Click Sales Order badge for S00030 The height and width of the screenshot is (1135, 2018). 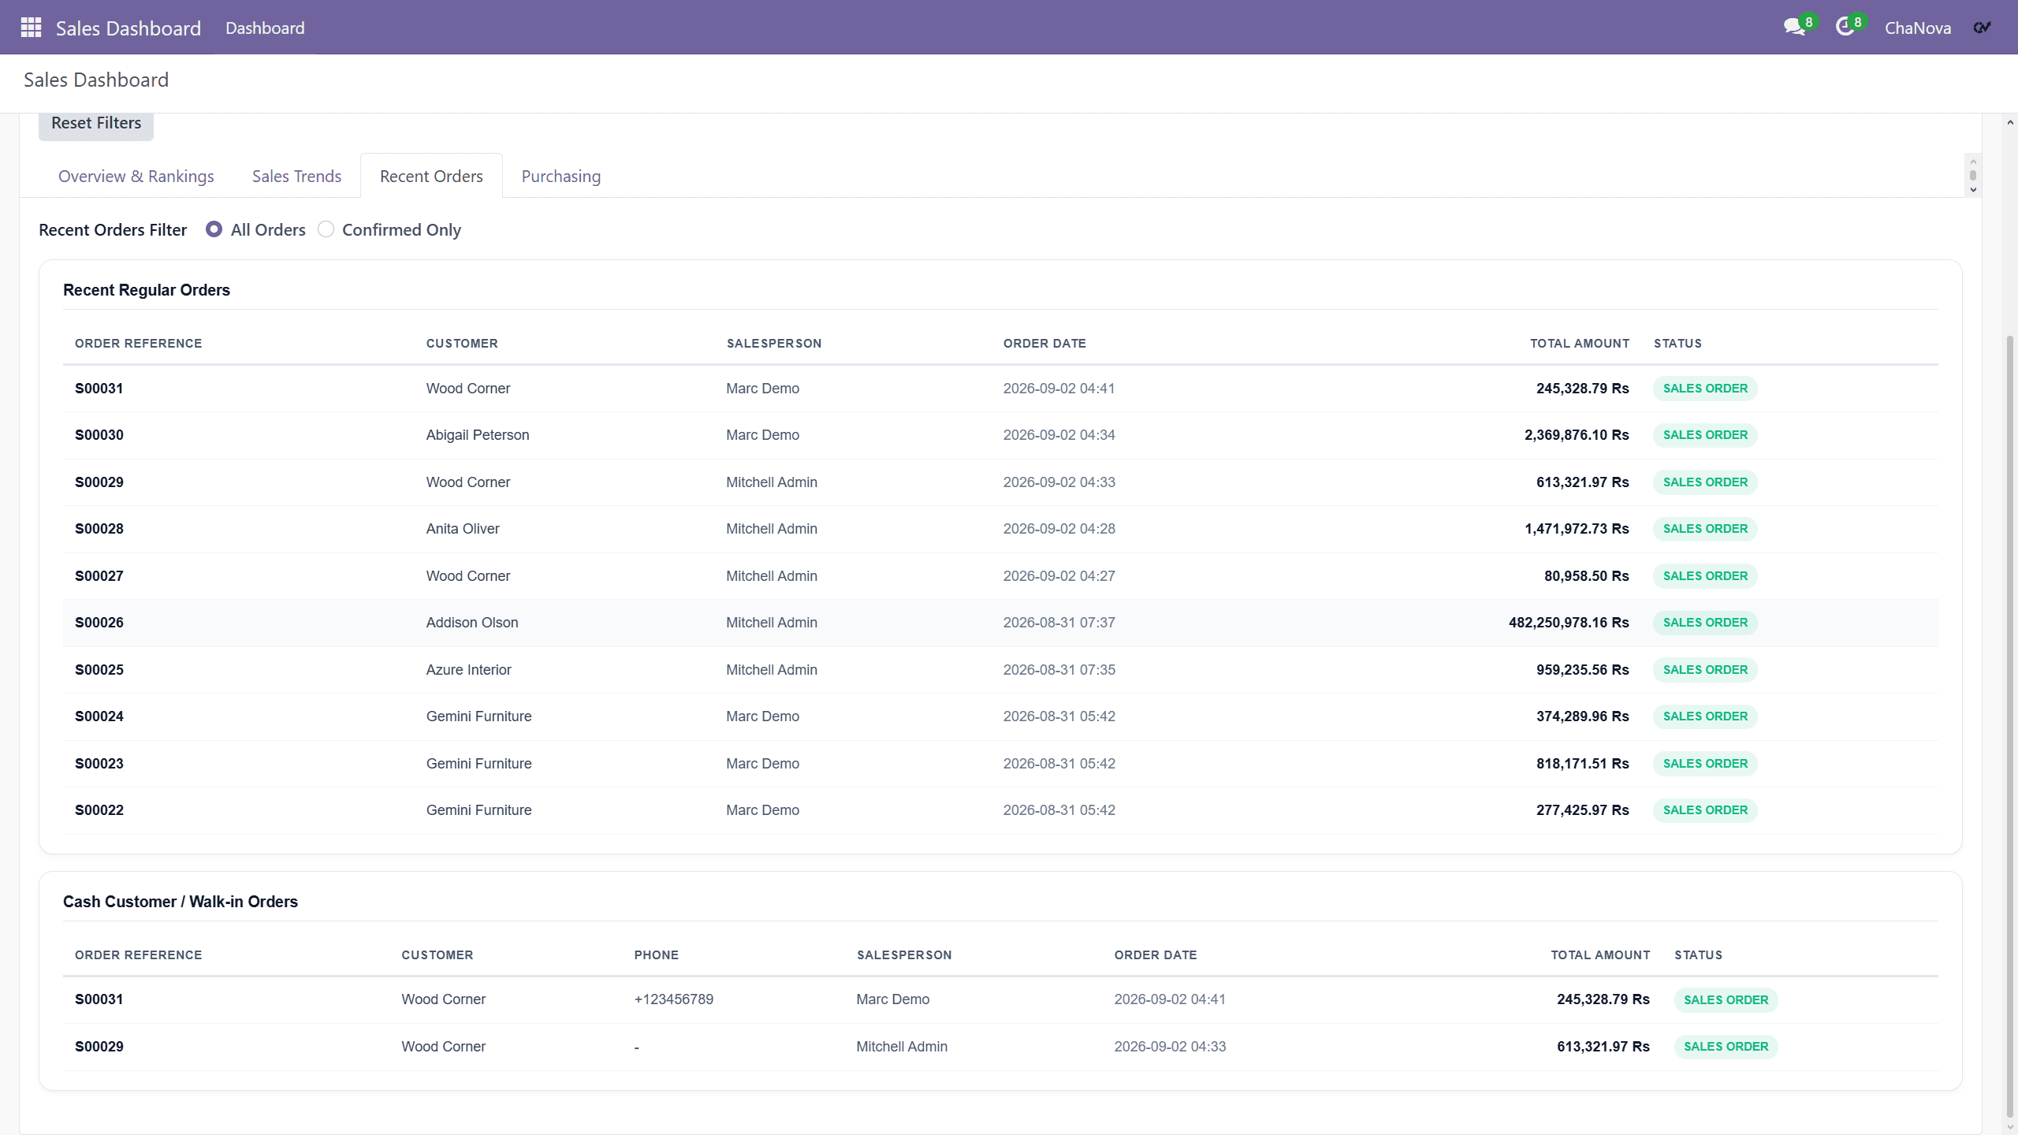tap(1705, 435)
